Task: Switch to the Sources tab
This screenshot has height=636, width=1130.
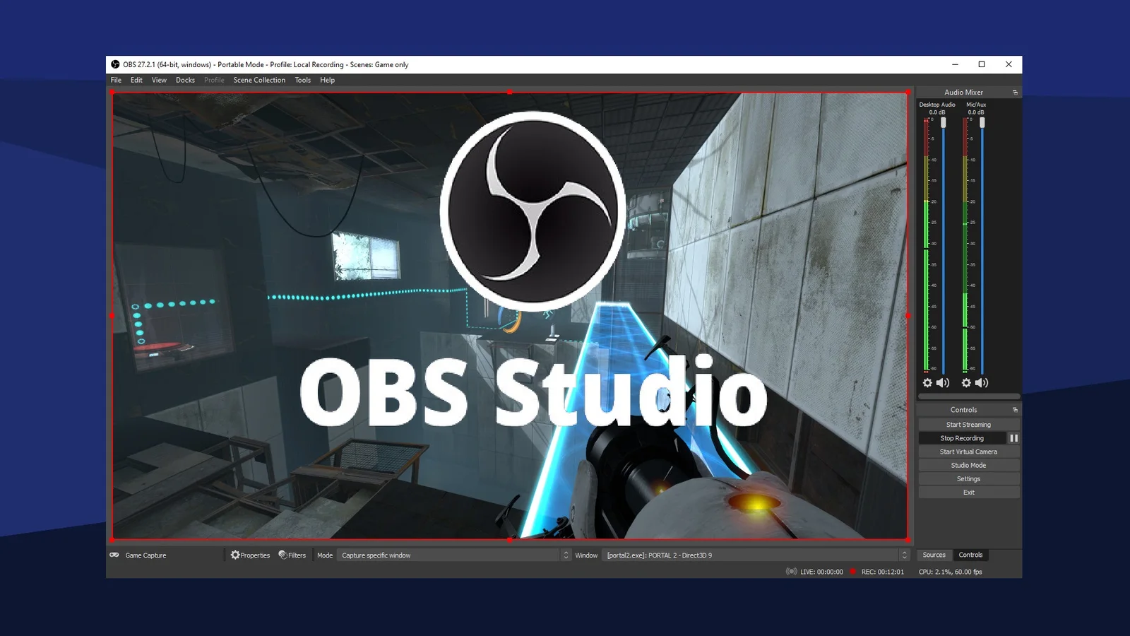Action: (x=934, y=555)
